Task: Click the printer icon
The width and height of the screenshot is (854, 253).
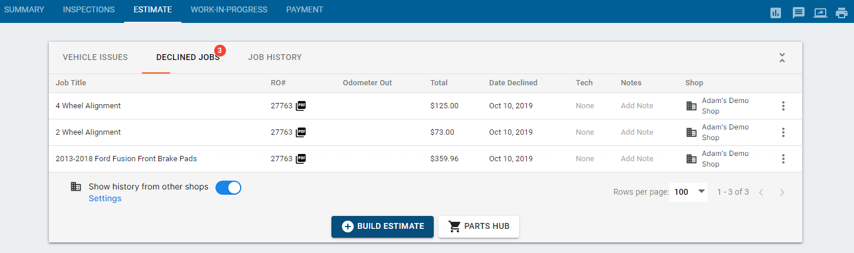Action: pos(842,12)
